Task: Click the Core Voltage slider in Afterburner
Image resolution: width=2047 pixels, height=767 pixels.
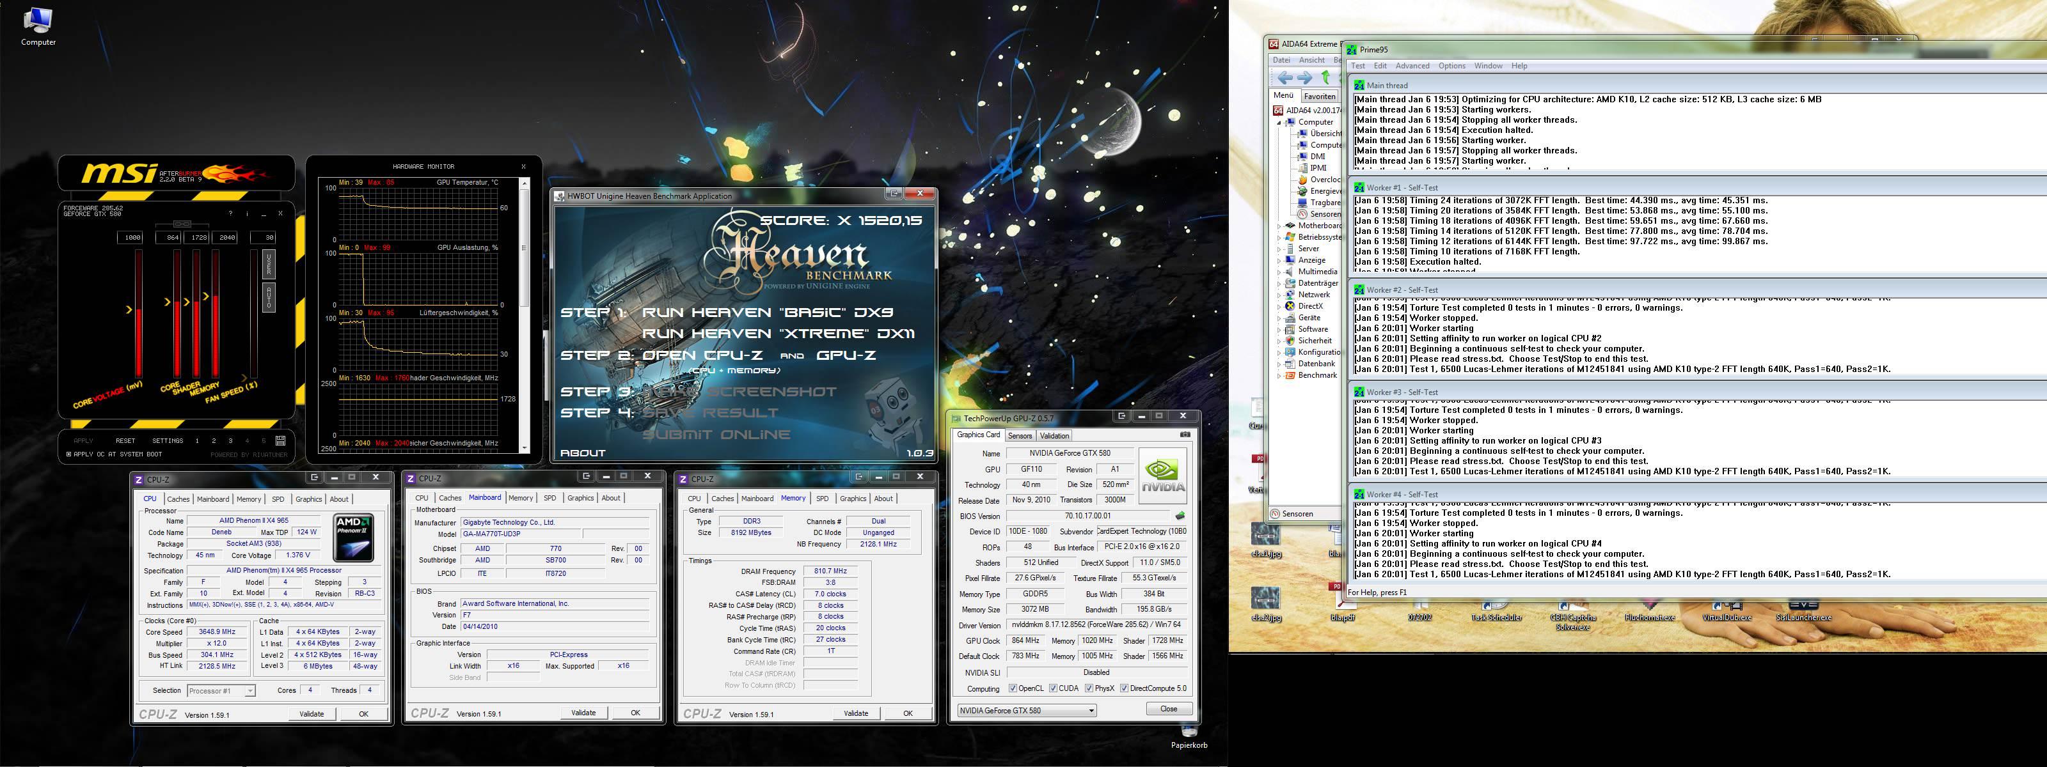Action: (x=139, y=314)
